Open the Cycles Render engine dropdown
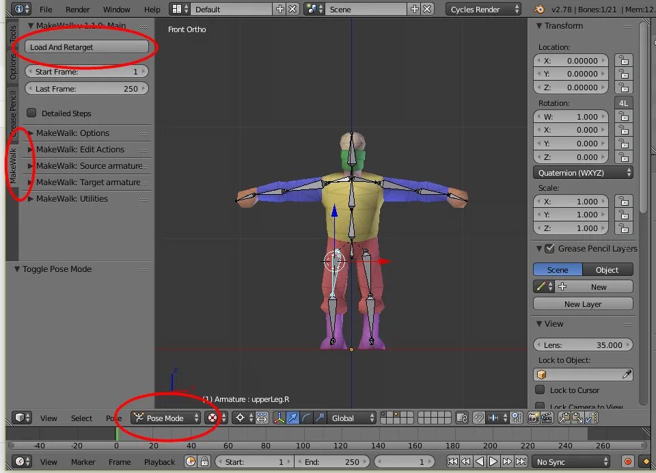Image resolution: width=656 pixels, height=473 pixels. pyautogui.click(x=483, y=9)
